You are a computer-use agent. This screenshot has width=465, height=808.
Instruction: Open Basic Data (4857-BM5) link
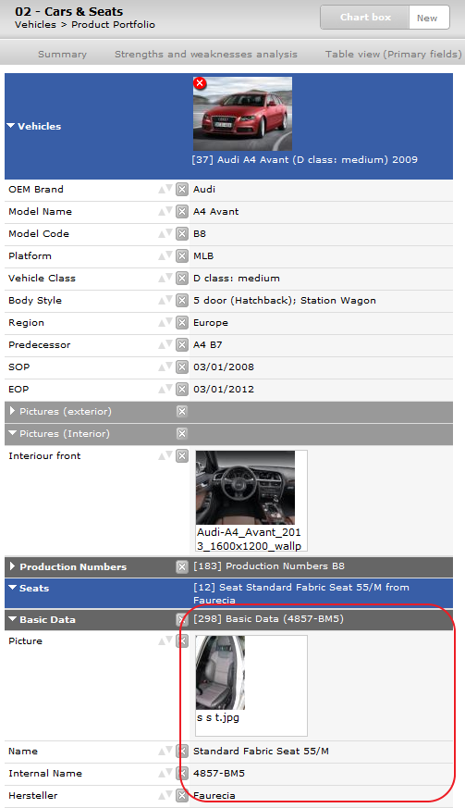tap(268, 619)
